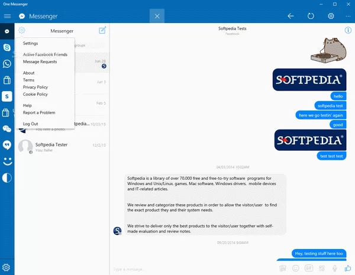355x275 pixels.
Task: Click "Hey, testing stuff here too" bubble
Action: pyautogui.click(x=319, y=254)
